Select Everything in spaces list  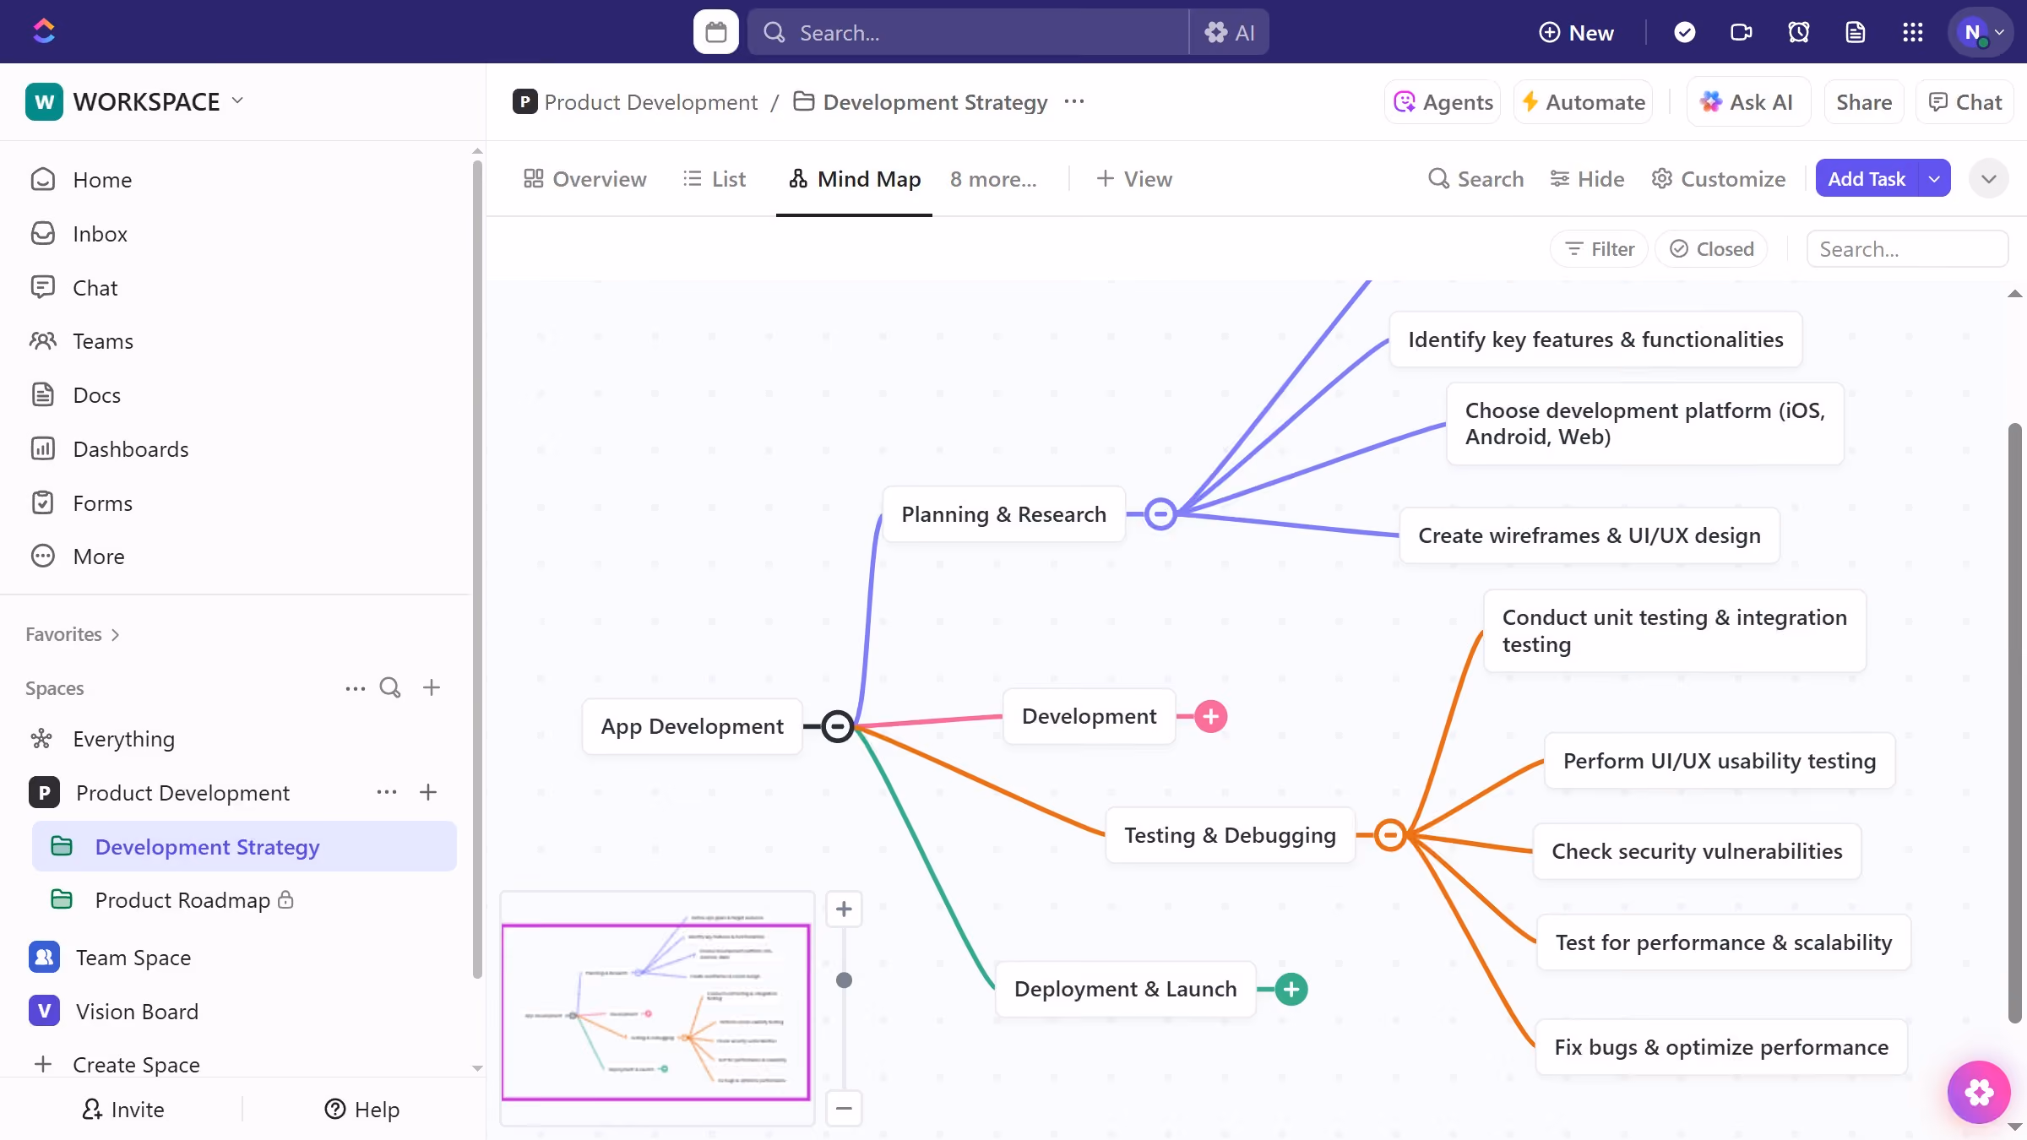click(123, 739)
